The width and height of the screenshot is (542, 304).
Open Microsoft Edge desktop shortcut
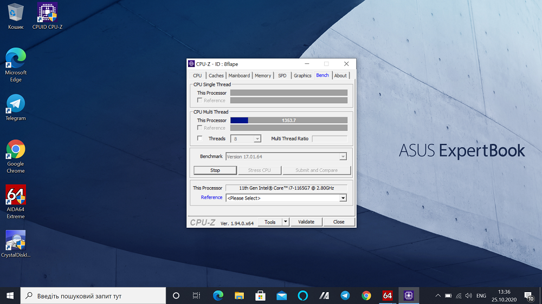[16, 65]
